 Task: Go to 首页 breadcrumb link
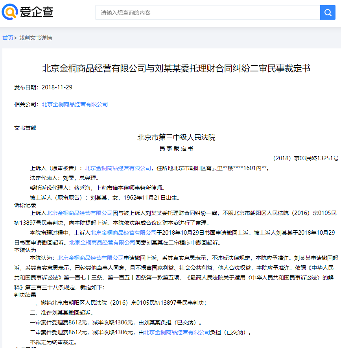(8, 38)
